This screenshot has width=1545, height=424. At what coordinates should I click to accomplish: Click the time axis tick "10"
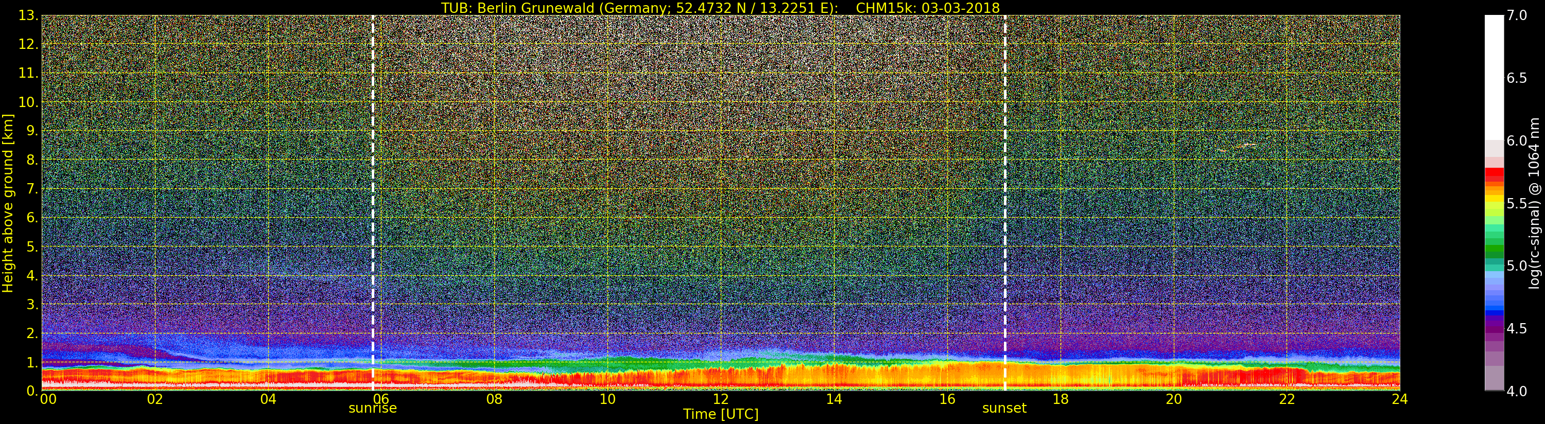(607, 399)
